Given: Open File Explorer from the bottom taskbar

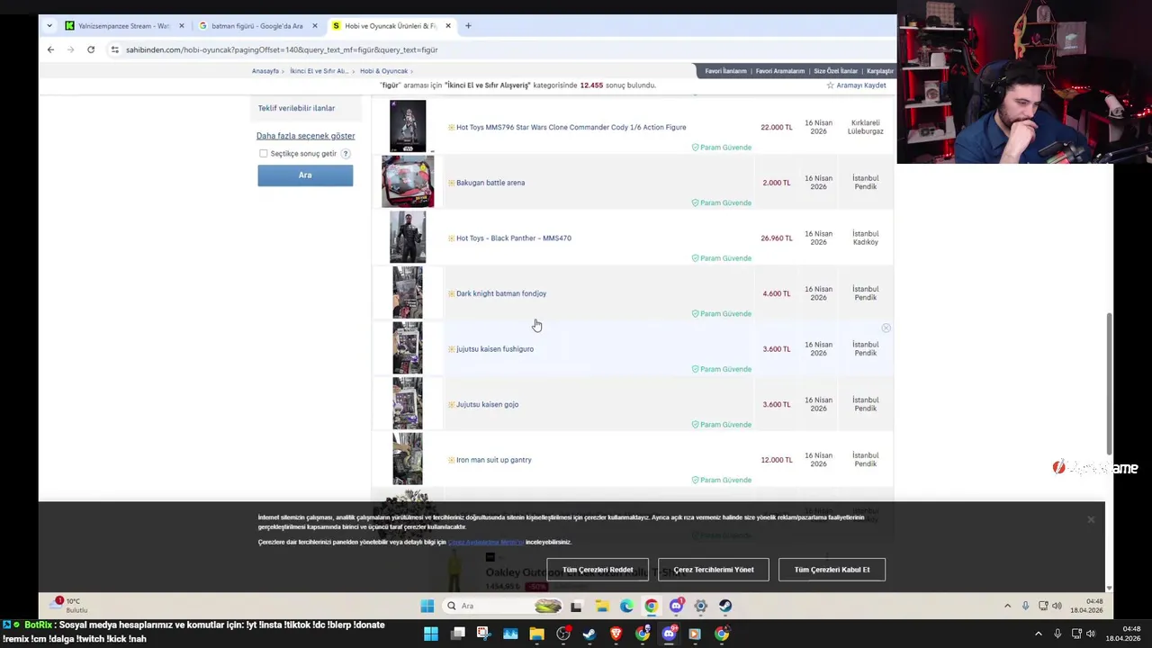Looking at the screenshot, I should click(x=536, y=634).
